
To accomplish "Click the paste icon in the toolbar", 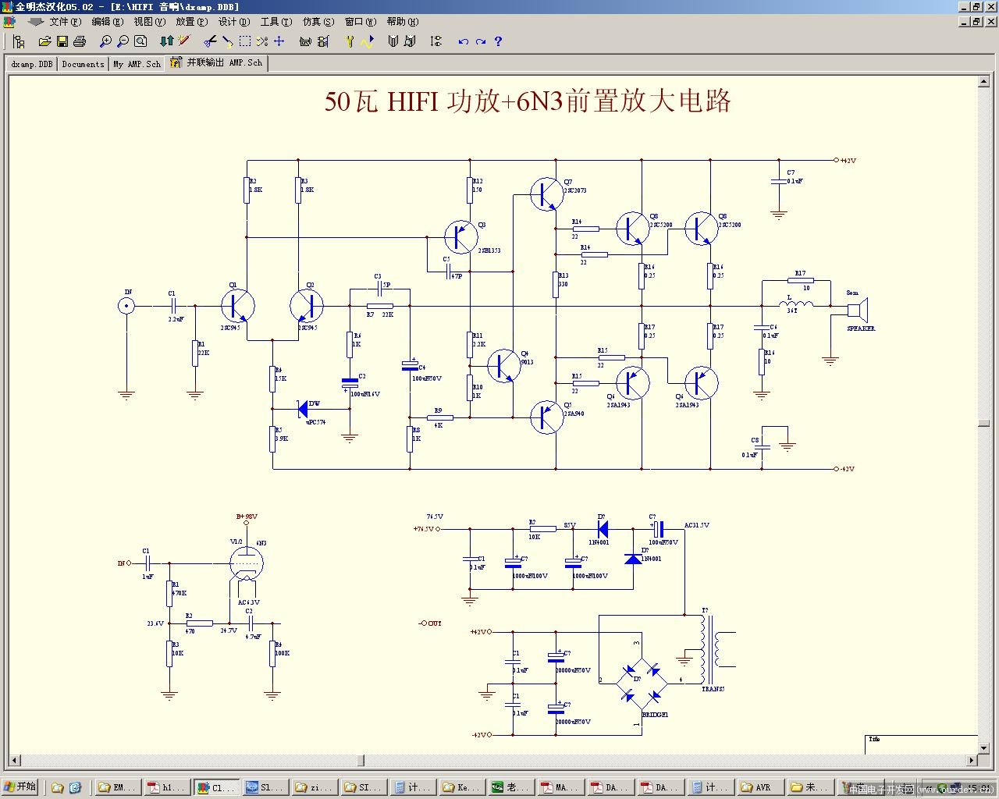I will point(227,41).
